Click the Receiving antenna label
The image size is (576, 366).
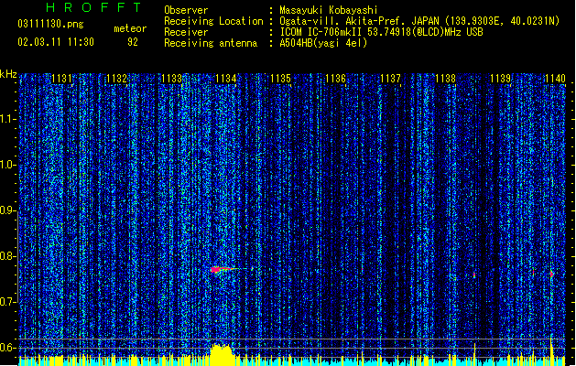(211, 43)
